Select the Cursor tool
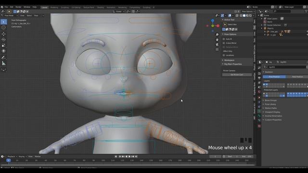 point(3,28)
